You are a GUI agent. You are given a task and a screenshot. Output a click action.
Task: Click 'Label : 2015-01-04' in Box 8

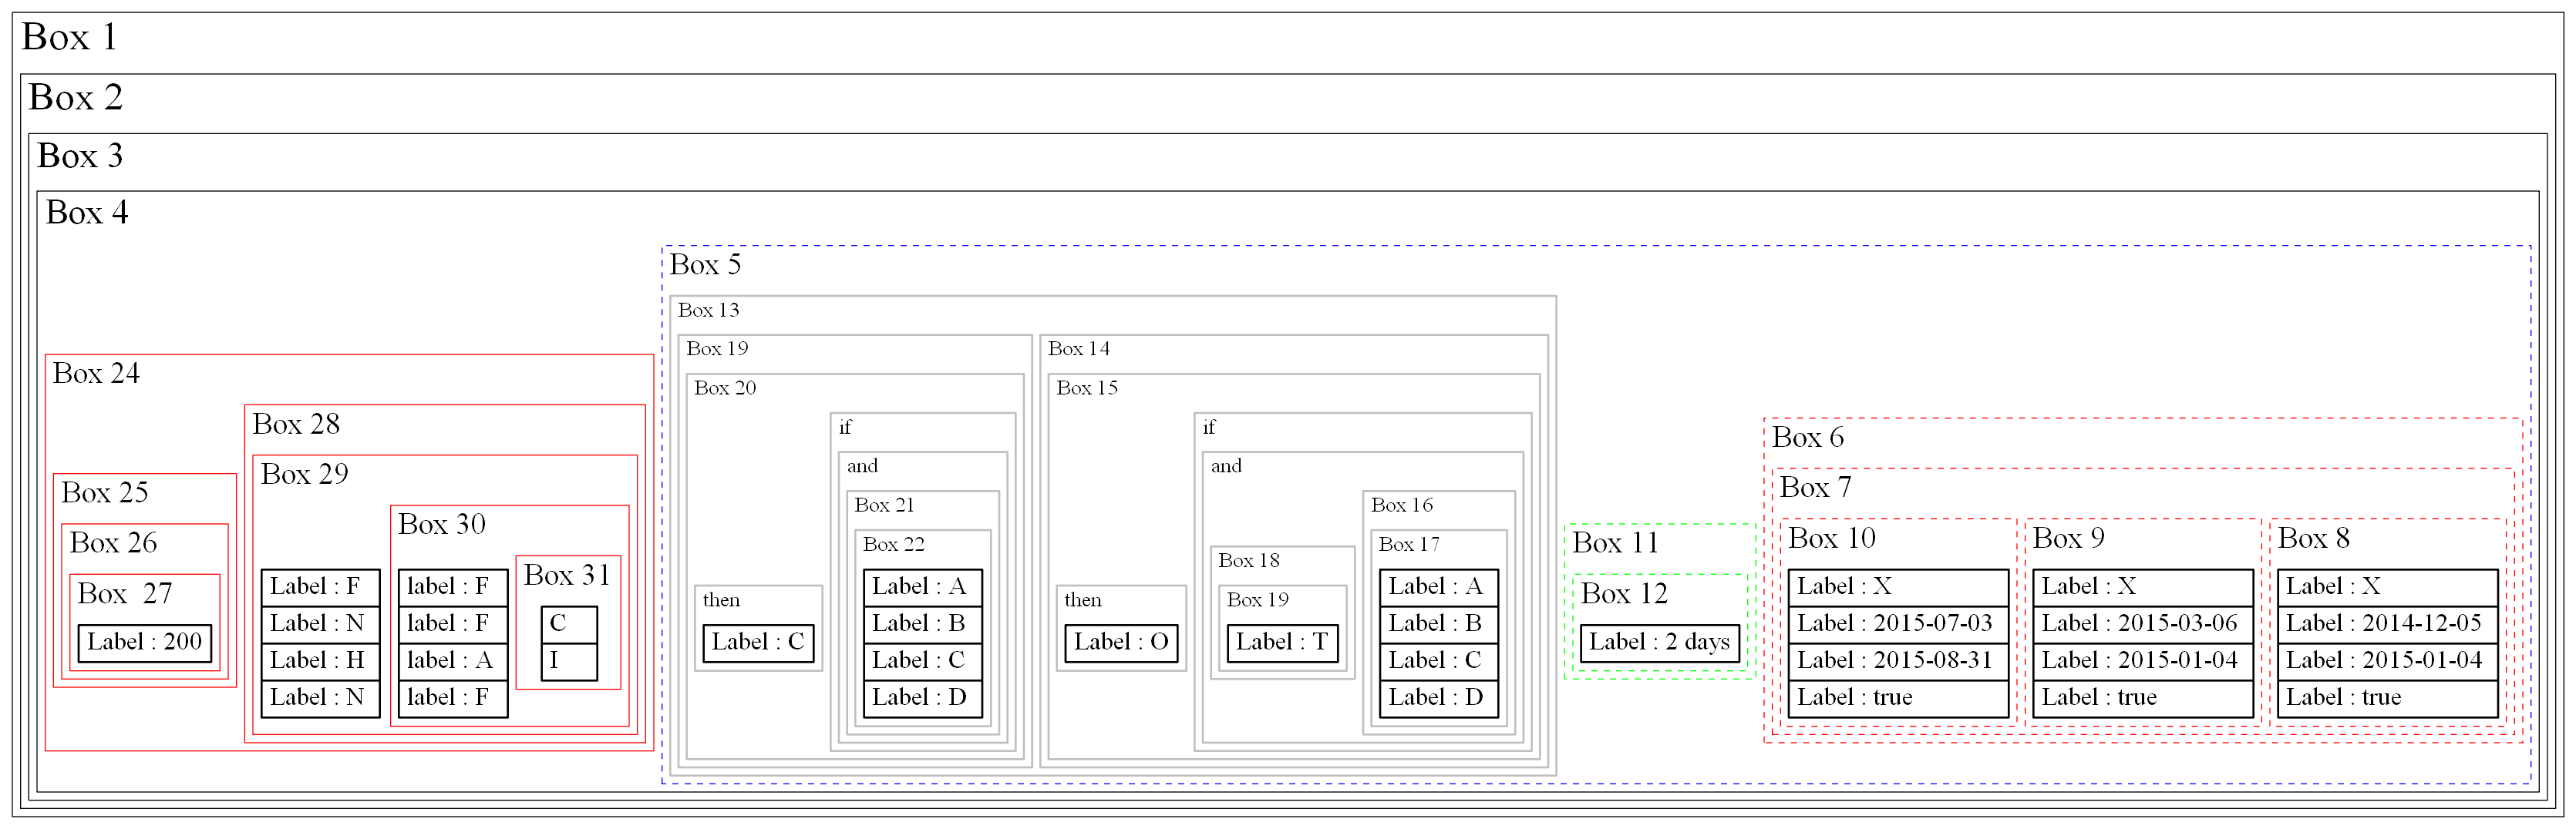(x=2387, y=661)
